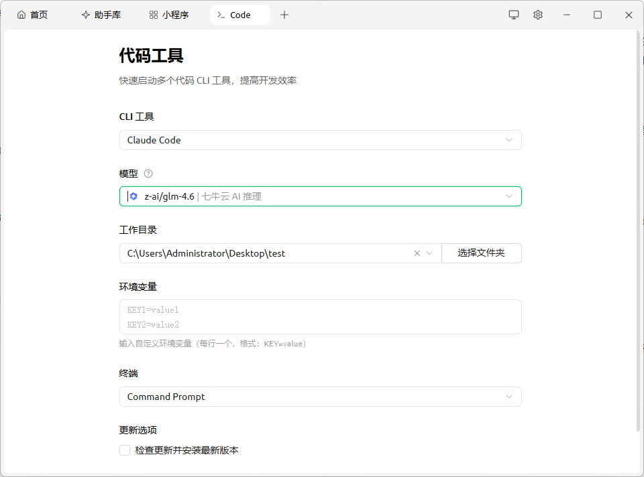Click the working directory path field

tap(268, 253)
